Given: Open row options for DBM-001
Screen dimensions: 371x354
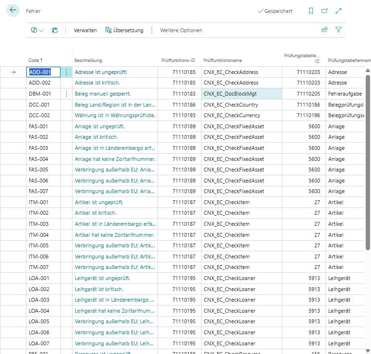Looking at the screenshot, I should tap(67, 94).
